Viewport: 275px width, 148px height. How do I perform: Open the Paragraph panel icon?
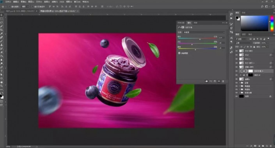231,42
